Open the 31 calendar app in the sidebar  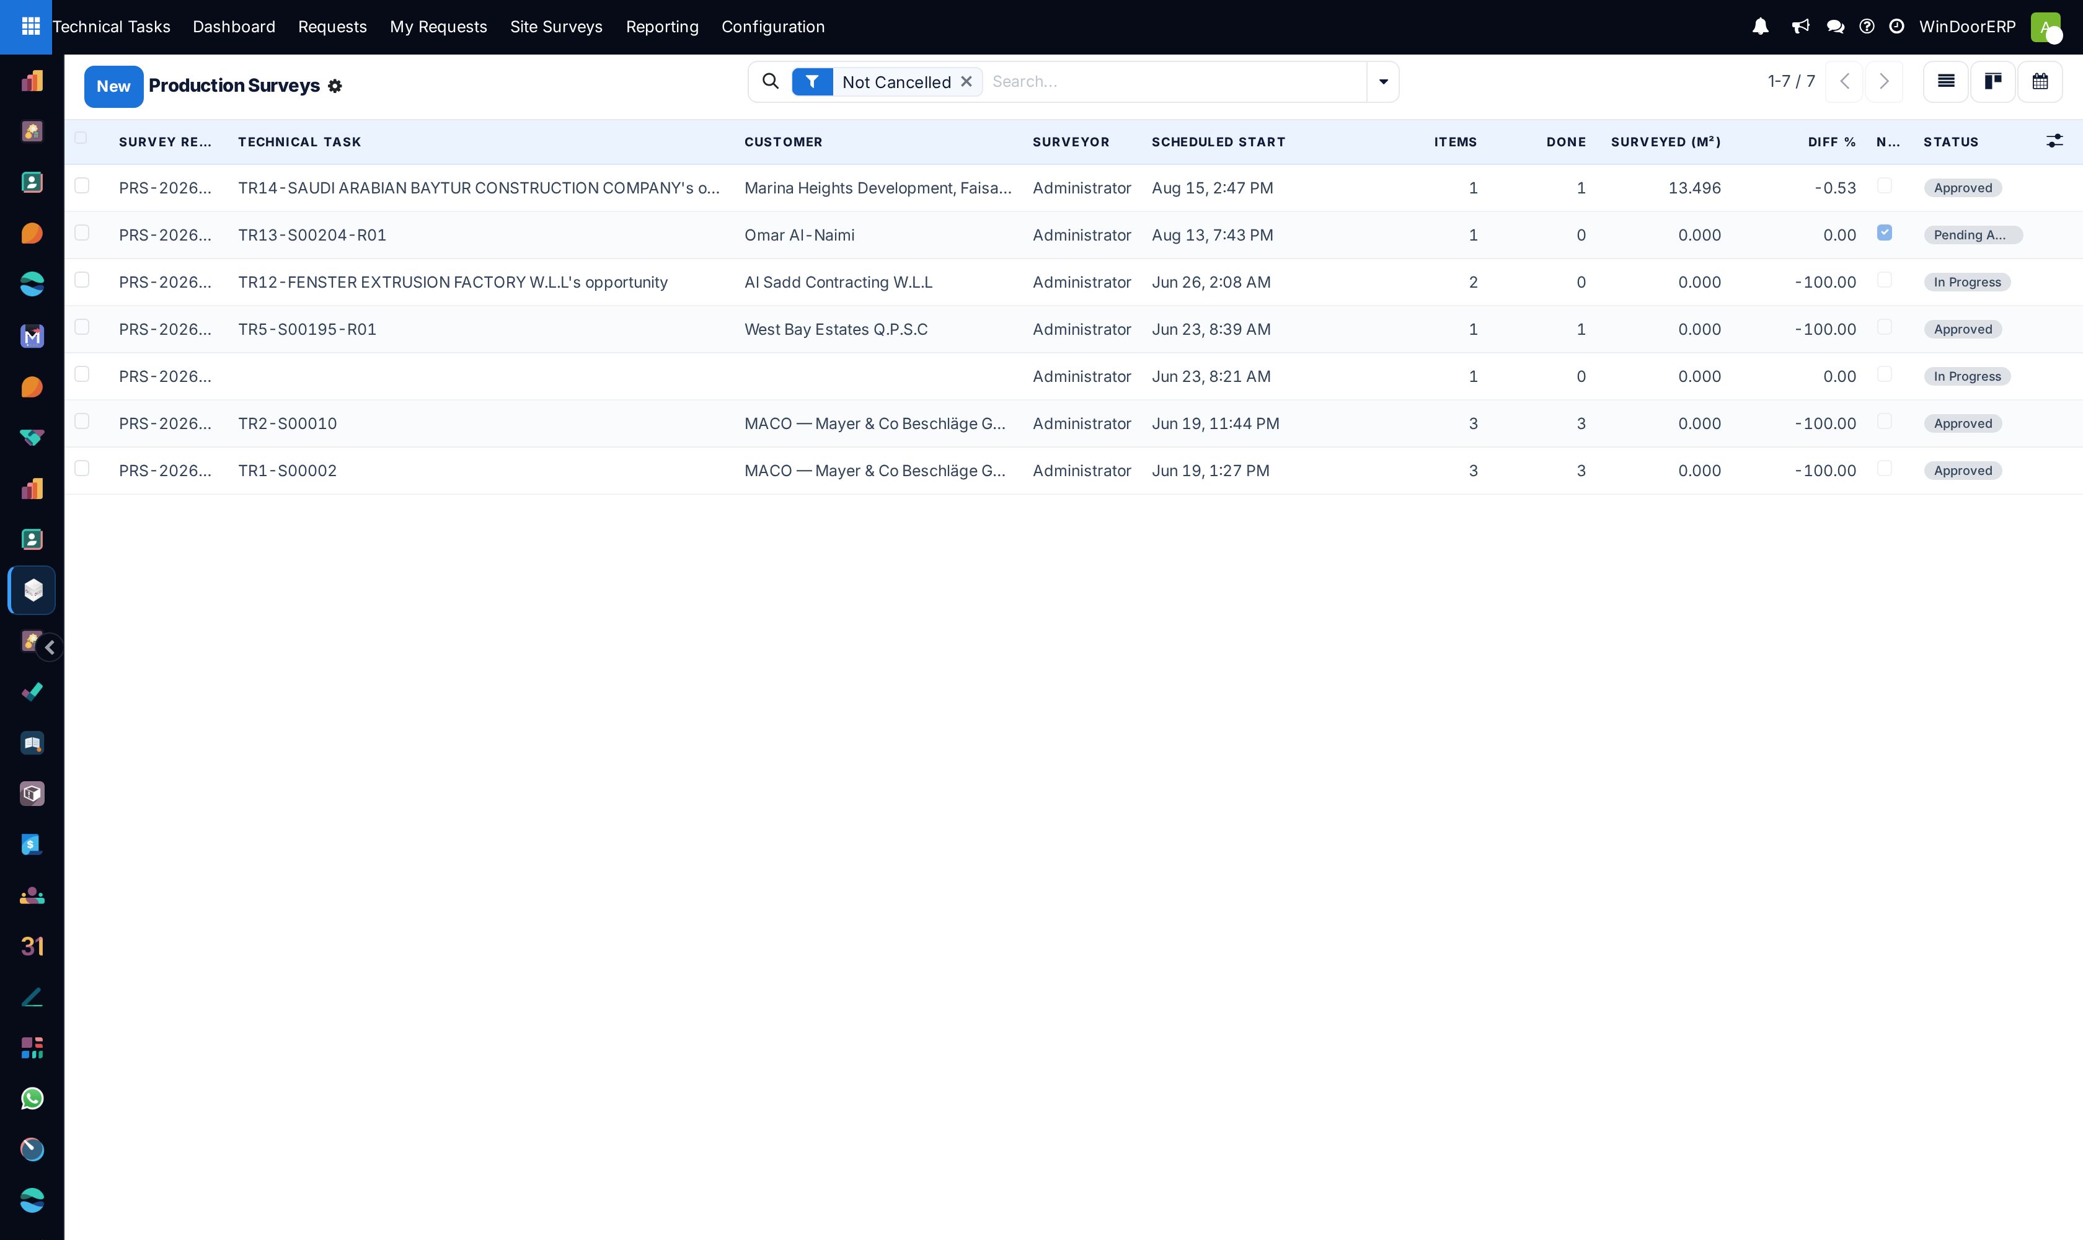[32, 946]
